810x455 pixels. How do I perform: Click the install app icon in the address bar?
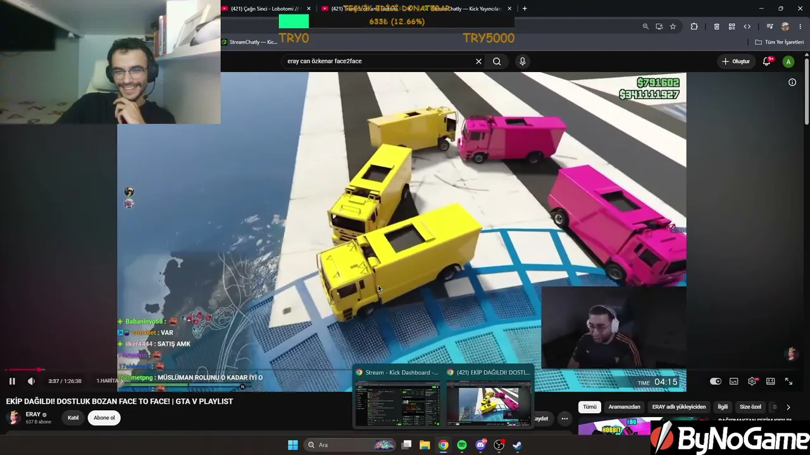point(659,27)
